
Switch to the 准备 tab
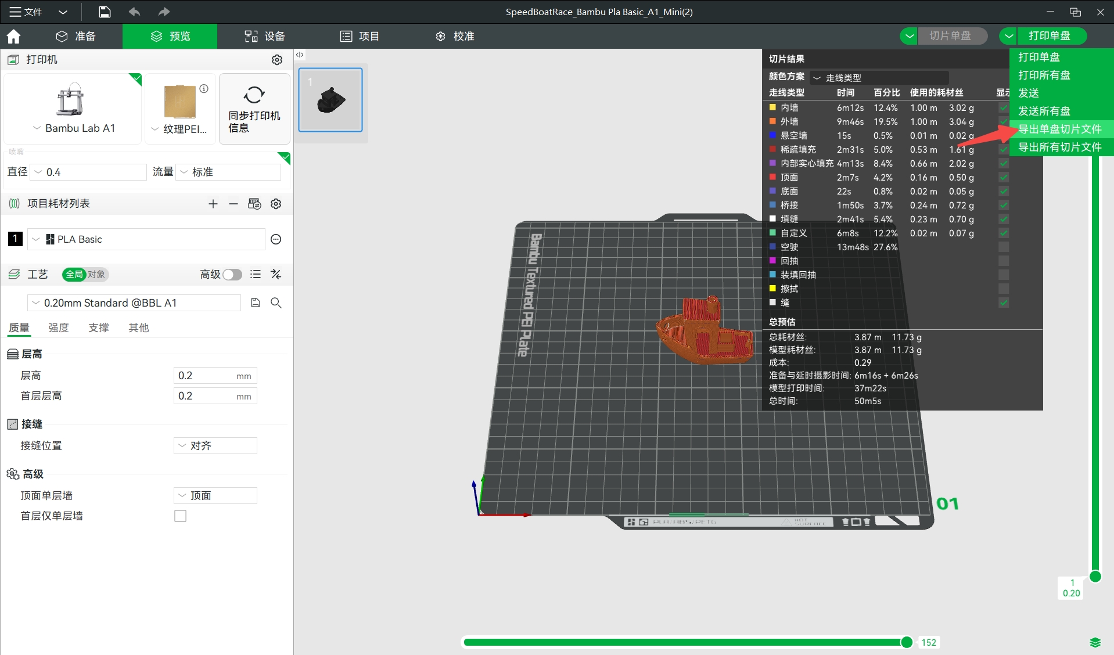pos(76,36)
